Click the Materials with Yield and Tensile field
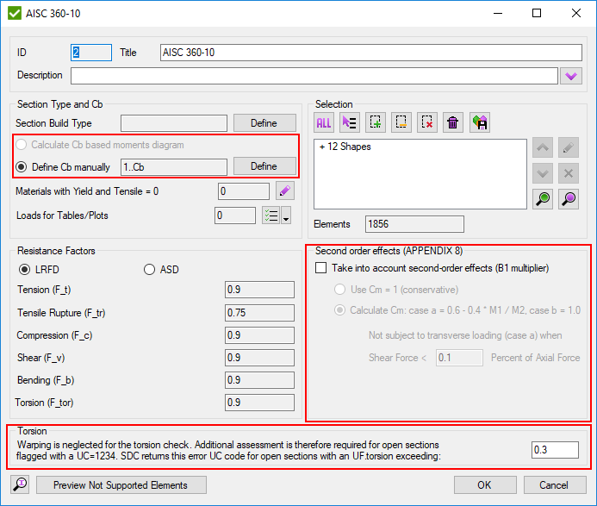This screenshot has height=506, width=597. (x=244, y=191)
